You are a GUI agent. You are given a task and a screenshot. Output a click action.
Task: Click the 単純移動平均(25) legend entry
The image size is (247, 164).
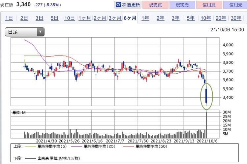coord(93,147)
